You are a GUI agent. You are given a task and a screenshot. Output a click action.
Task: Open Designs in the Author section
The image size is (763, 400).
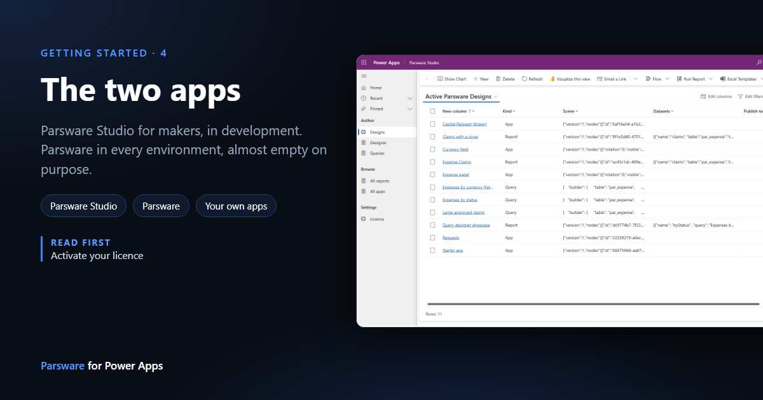pos(387,132)
